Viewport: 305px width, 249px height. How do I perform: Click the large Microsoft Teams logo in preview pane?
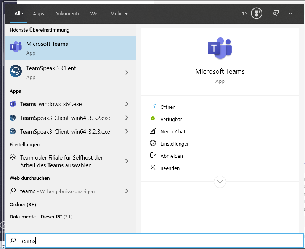coord(220,48)
